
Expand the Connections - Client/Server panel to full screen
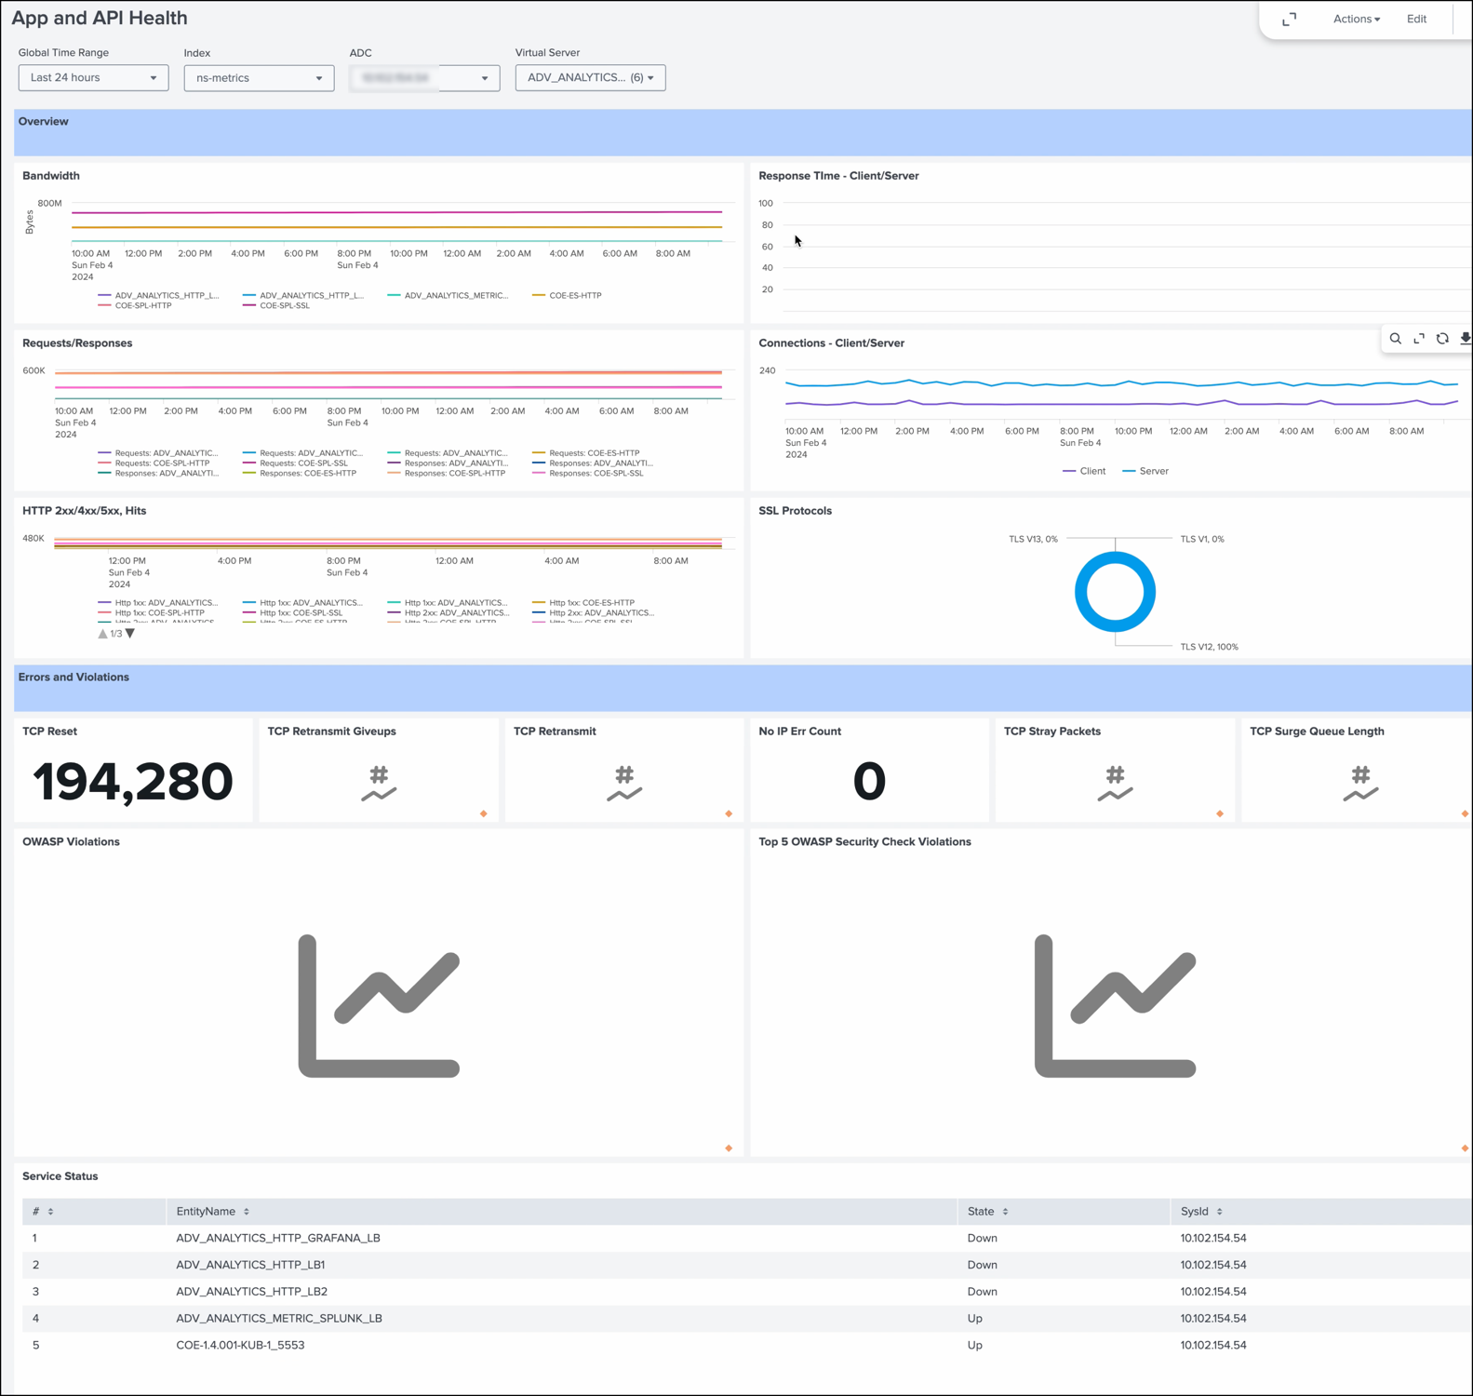click(x=1419, y=339)
